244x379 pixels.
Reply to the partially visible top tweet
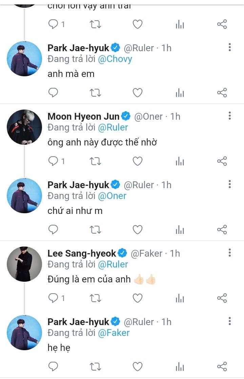[x=53, y=24]
